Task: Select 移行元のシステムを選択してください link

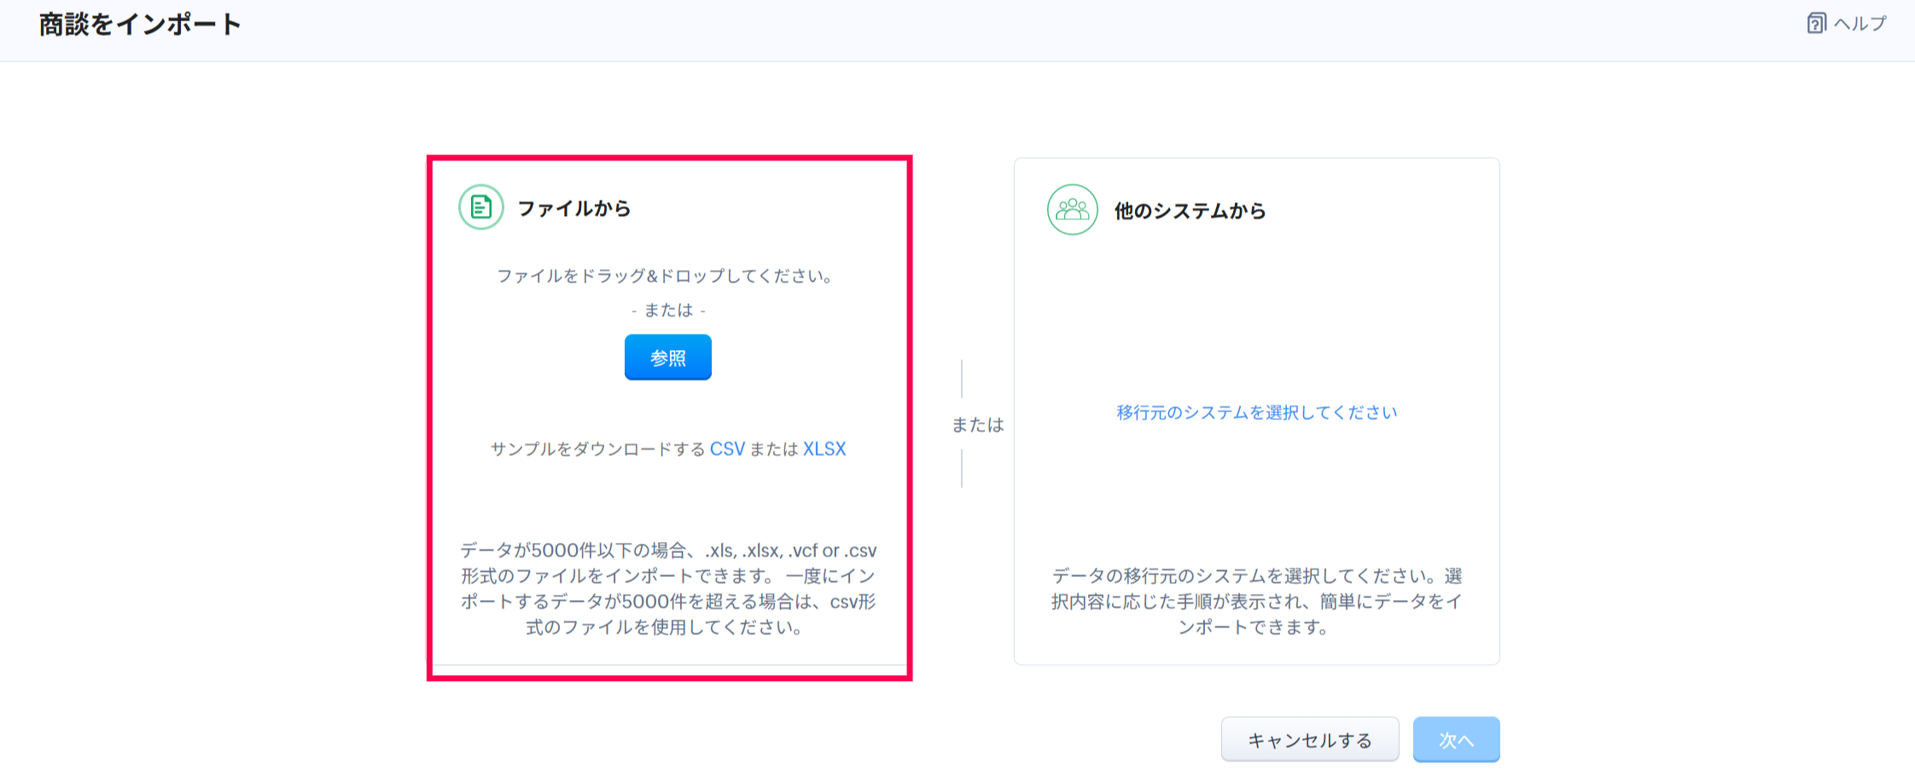Action: coord(1256,412)
